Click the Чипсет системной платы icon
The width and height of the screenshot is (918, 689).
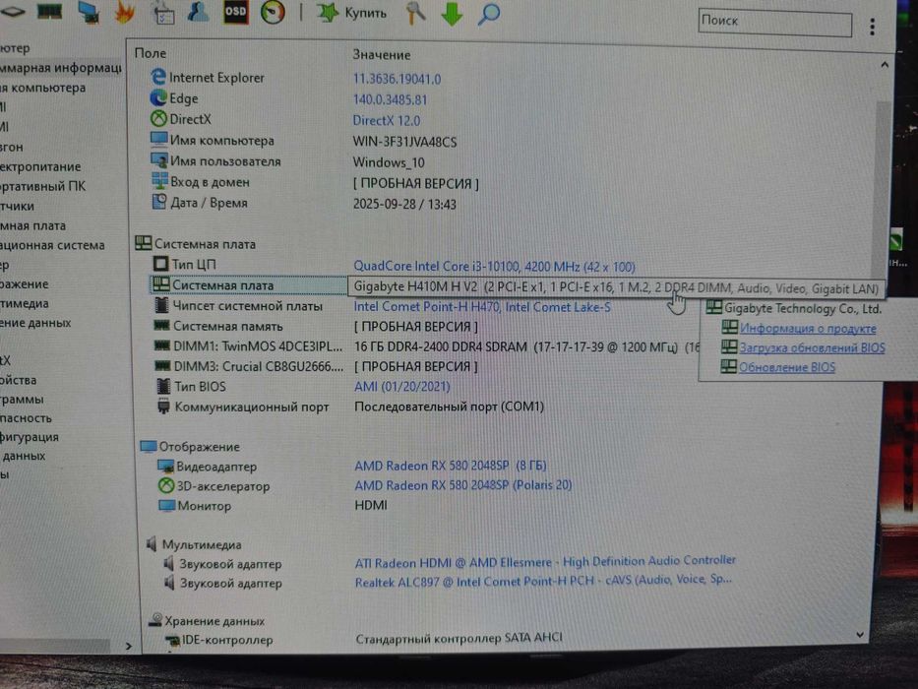[x=161, y=305]
